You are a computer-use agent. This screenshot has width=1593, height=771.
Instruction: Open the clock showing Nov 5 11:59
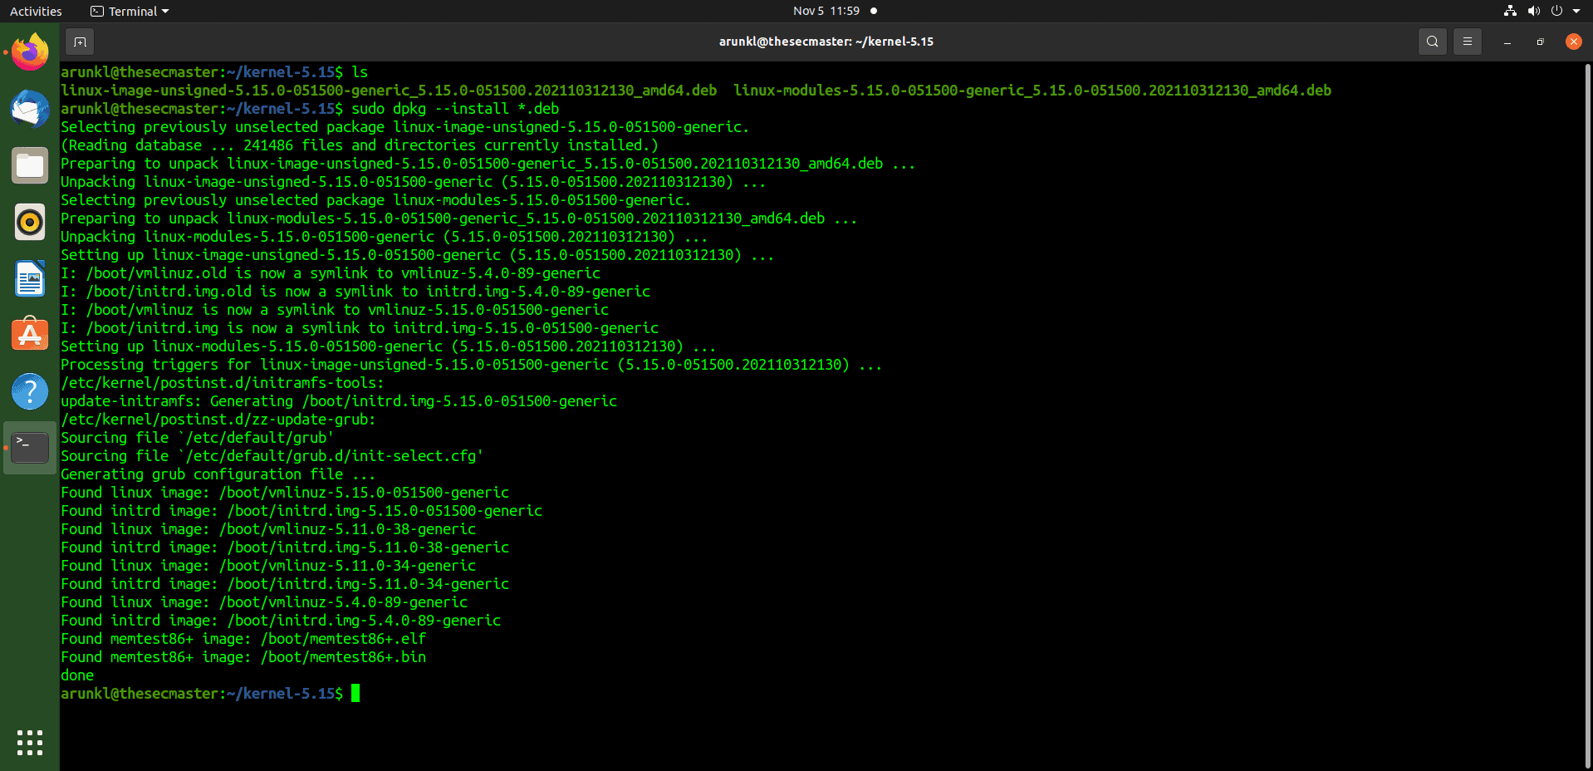pos(826,11)
